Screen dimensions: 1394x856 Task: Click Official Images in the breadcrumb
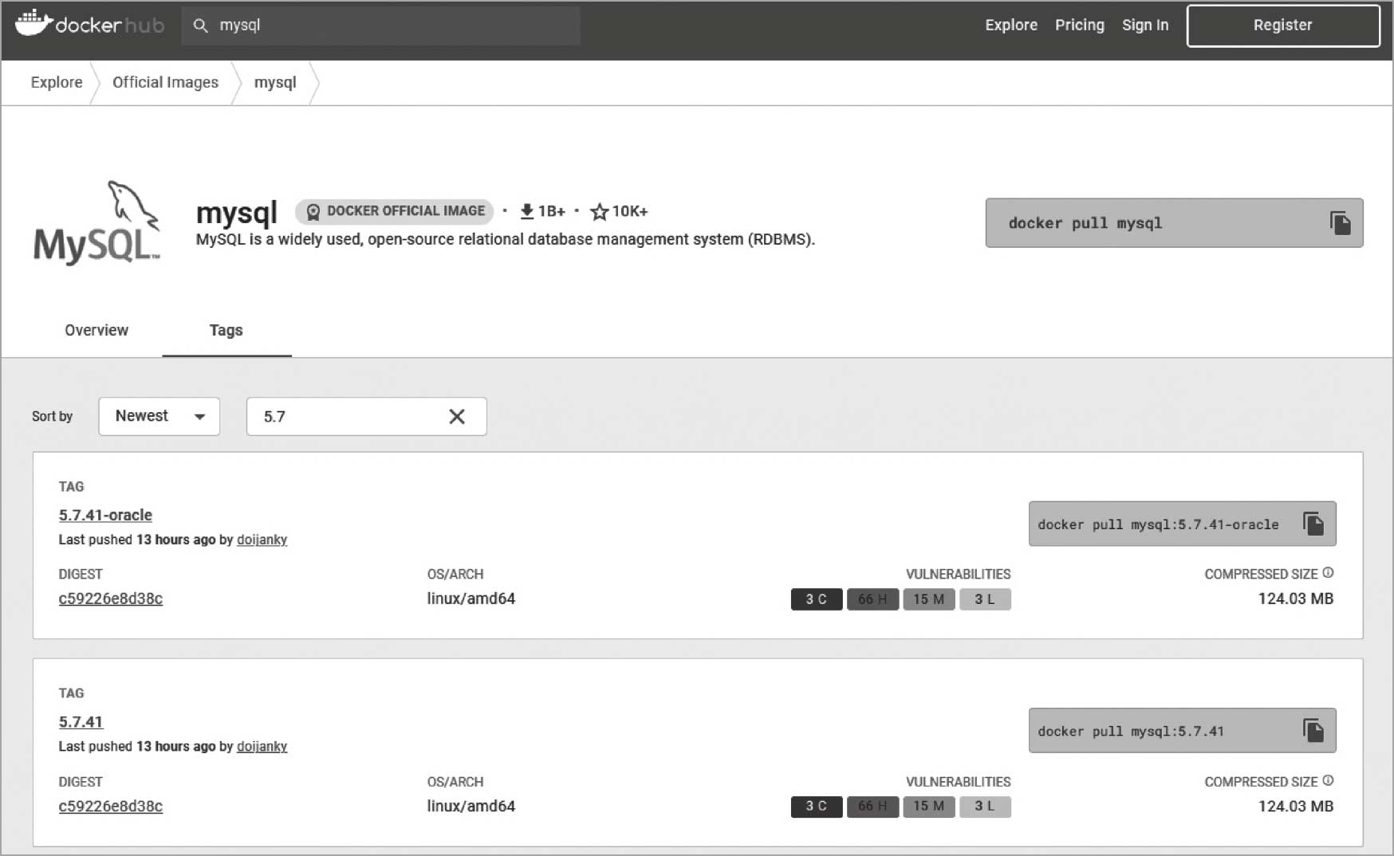click(x=165, y=82)
